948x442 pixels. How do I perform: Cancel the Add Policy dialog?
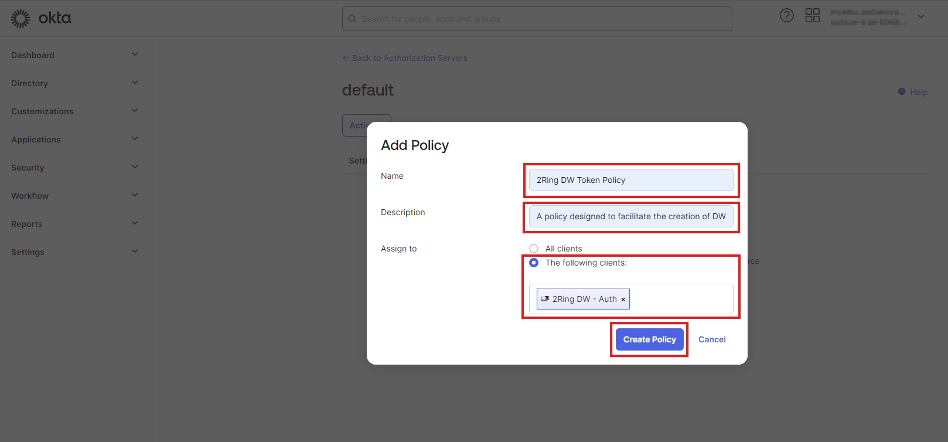tap(712, 339)
